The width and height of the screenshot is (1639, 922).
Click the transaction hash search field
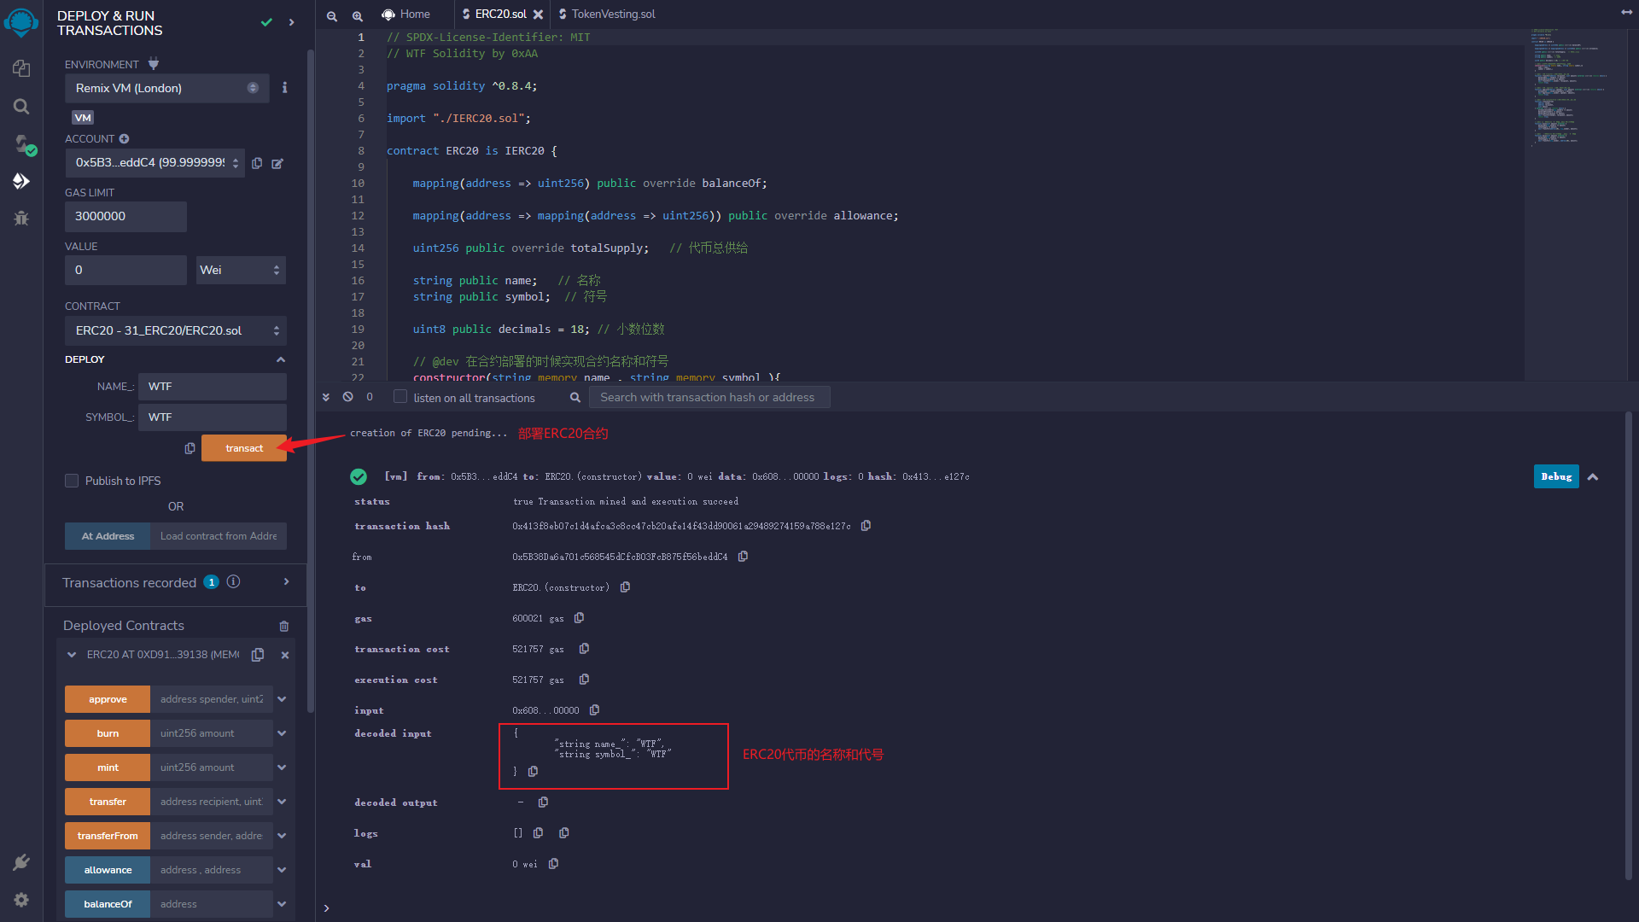709,397
